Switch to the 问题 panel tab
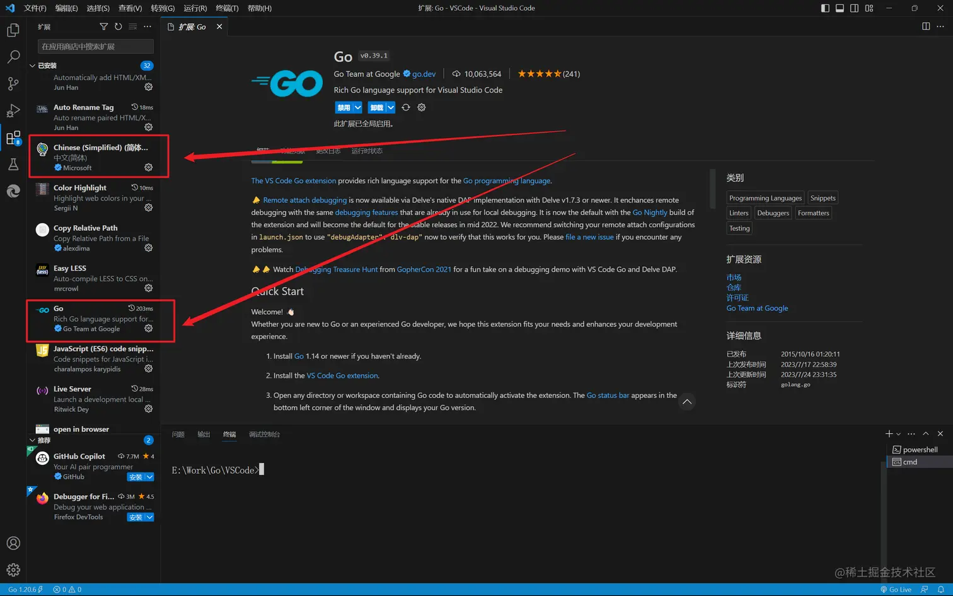The image size is (953, 596). (178, 435)
